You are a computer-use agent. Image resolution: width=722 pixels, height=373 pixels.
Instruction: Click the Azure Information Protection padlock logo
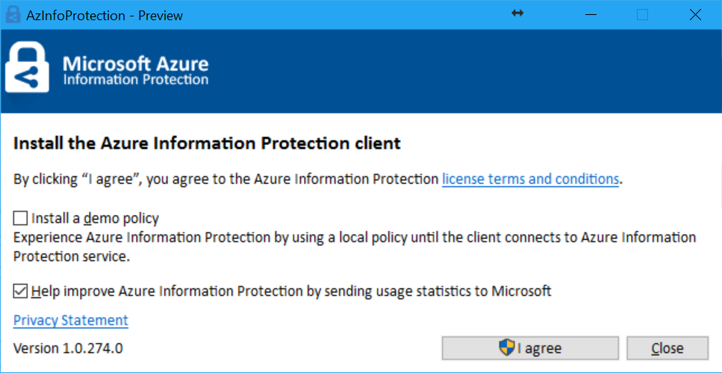pyautogui.click(x=27, y=67)
